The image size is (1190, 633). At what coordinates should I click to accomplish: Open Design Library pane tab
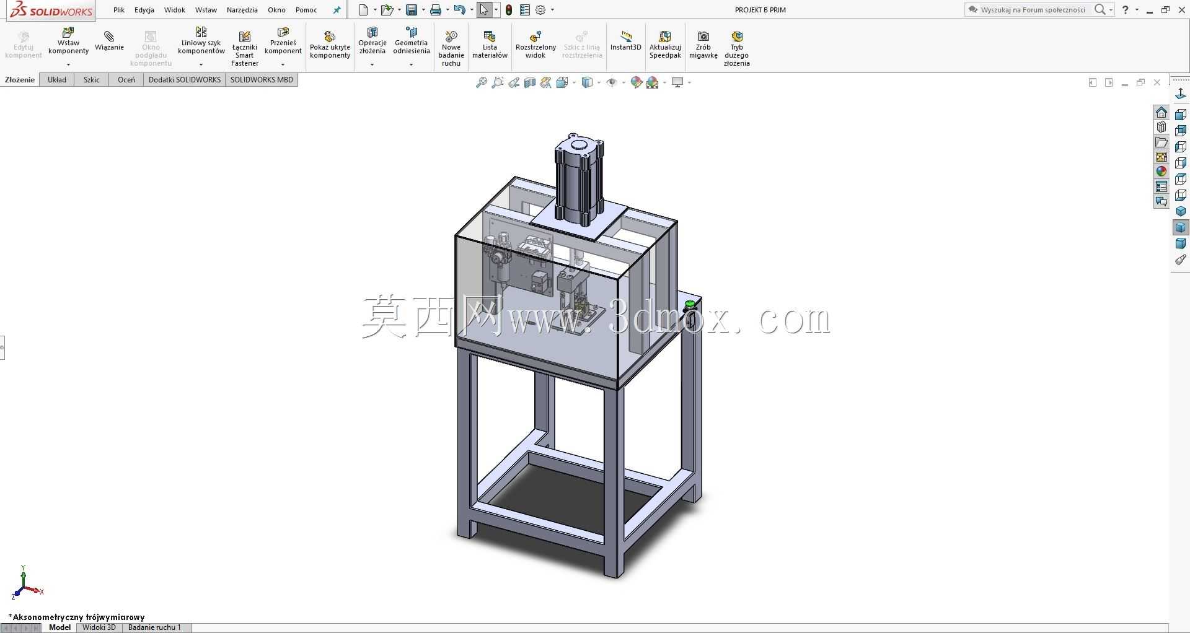pos(1161,127)
